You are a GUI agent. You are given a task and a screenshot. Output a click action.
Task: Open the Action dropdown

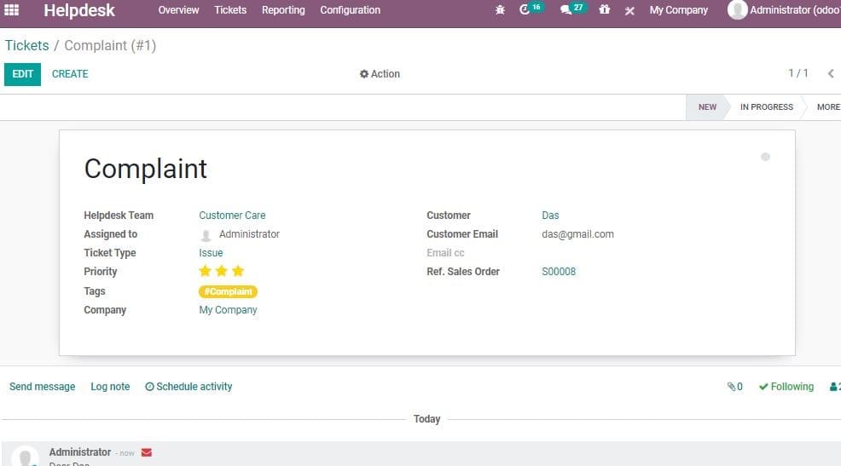pyautogui.click(x=380, y=74)
